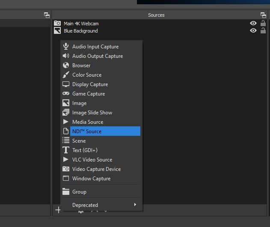Hide the Blue Background source
The width and height of the screenshot is (270, 227).
tap(253, 30)
